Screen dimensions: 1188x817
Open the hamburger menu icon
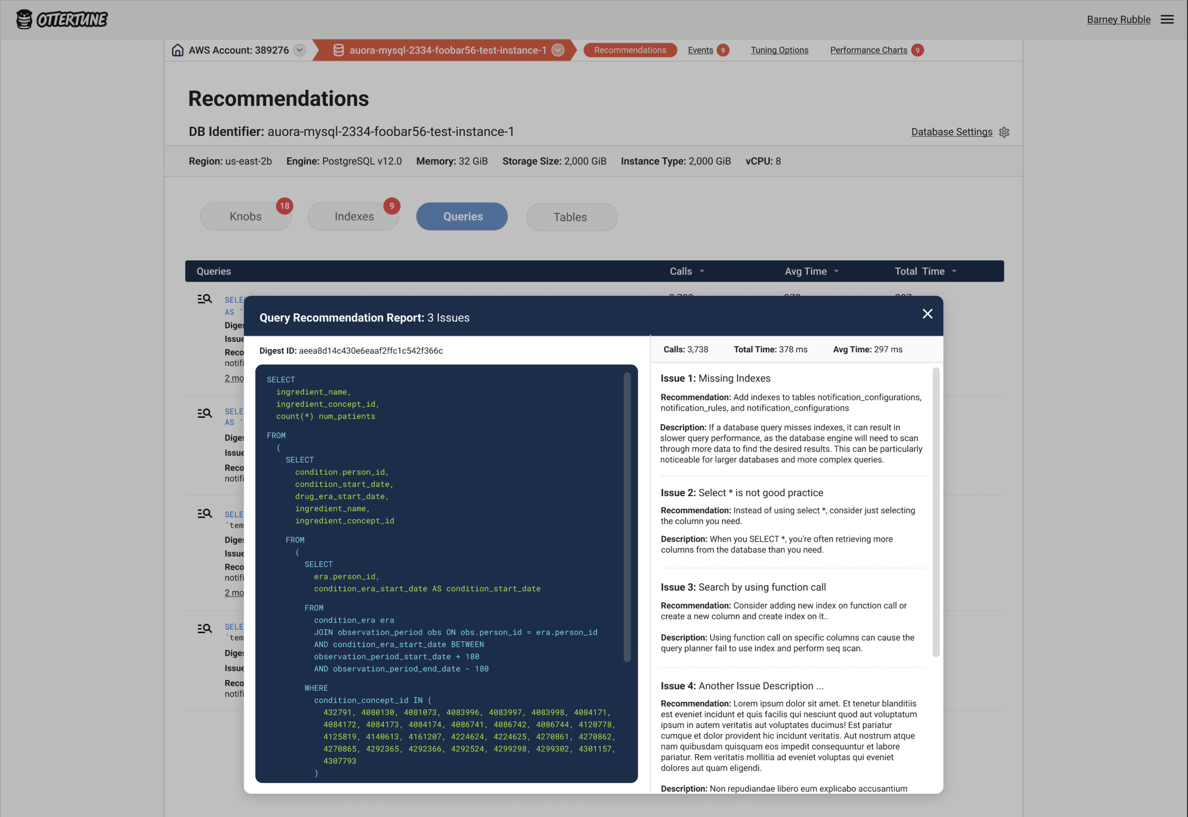(1167, 19)
